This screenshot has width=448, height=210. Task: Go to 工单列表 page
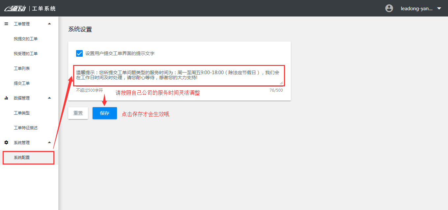click(x=22, y=69)
